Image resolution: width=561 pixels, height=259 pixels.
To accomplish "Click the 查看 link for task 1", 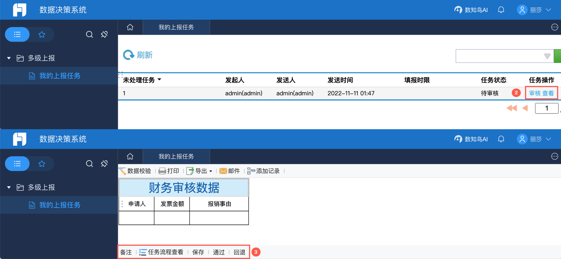I will click(548, 93).
